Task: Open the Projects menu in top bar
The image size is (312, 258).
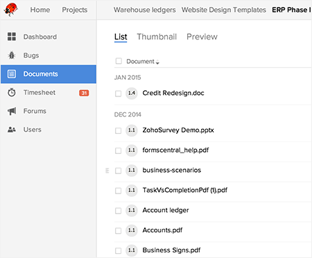Action: (x=75, y=10)
